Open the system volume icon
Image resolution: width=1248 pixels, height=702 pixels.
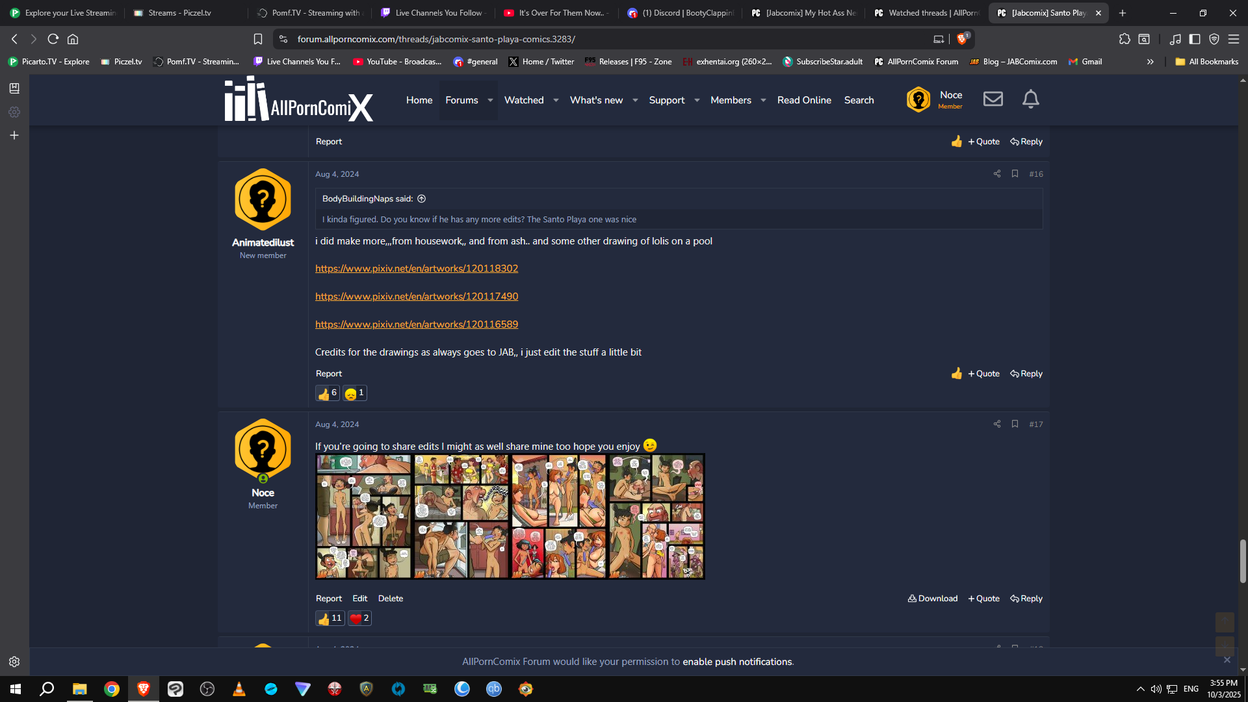tap(1156, 689)
